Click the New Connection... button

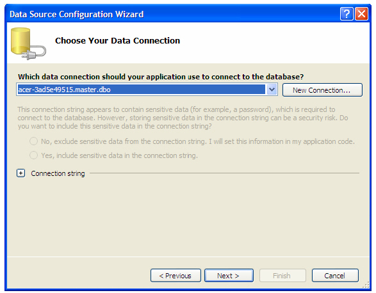tap(322, 90)
